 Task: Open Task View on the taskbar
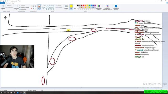8,93
